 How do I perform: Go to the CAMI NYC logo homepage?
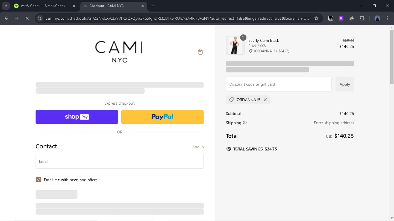point(119,52)
